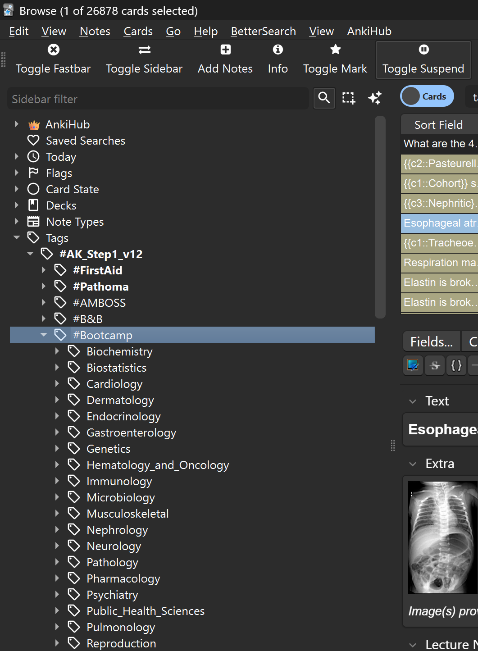Click the Sidebar filter input field

(x=158, y=99)
